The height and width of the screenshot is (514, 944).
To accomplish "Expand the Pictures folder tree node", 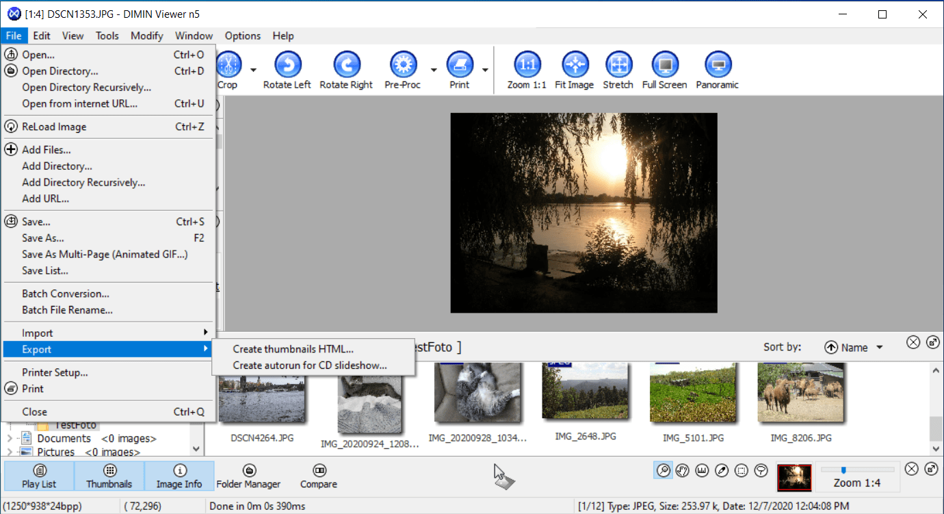I will pos(10,452).
